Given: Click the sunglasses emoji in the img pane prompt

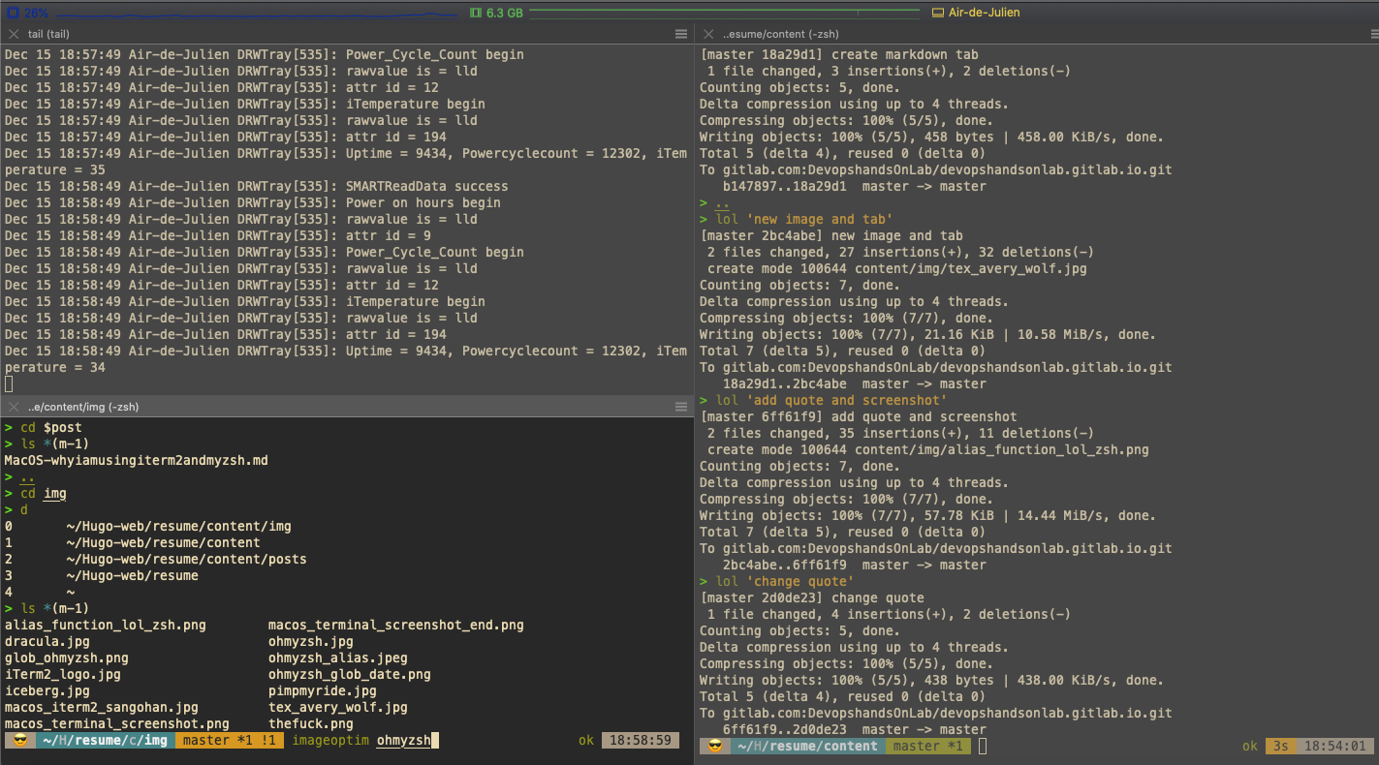Looking at the screenshot, I should point(19,741).
